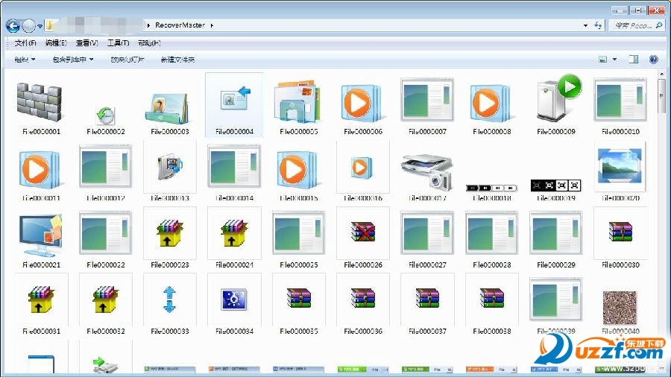Select the media player icon File0000015
The width and height of the screenshot is (671, 377).
tap(297, 170)
